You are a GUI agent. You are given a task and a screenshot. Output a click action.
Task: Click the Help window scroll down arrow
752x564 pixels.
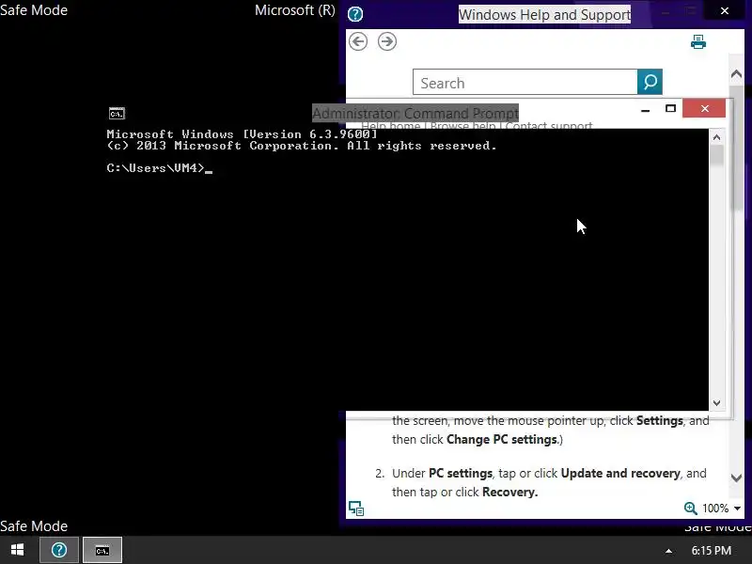click(x=736, y=478)
